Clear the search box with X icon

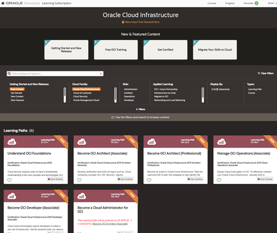click(x=101, y=74)
